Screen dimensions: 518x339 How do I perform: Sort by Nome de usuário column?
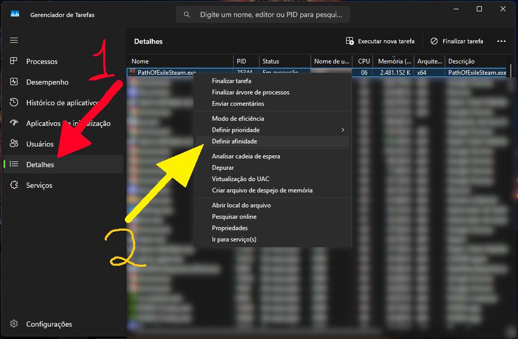pos(331,61)
